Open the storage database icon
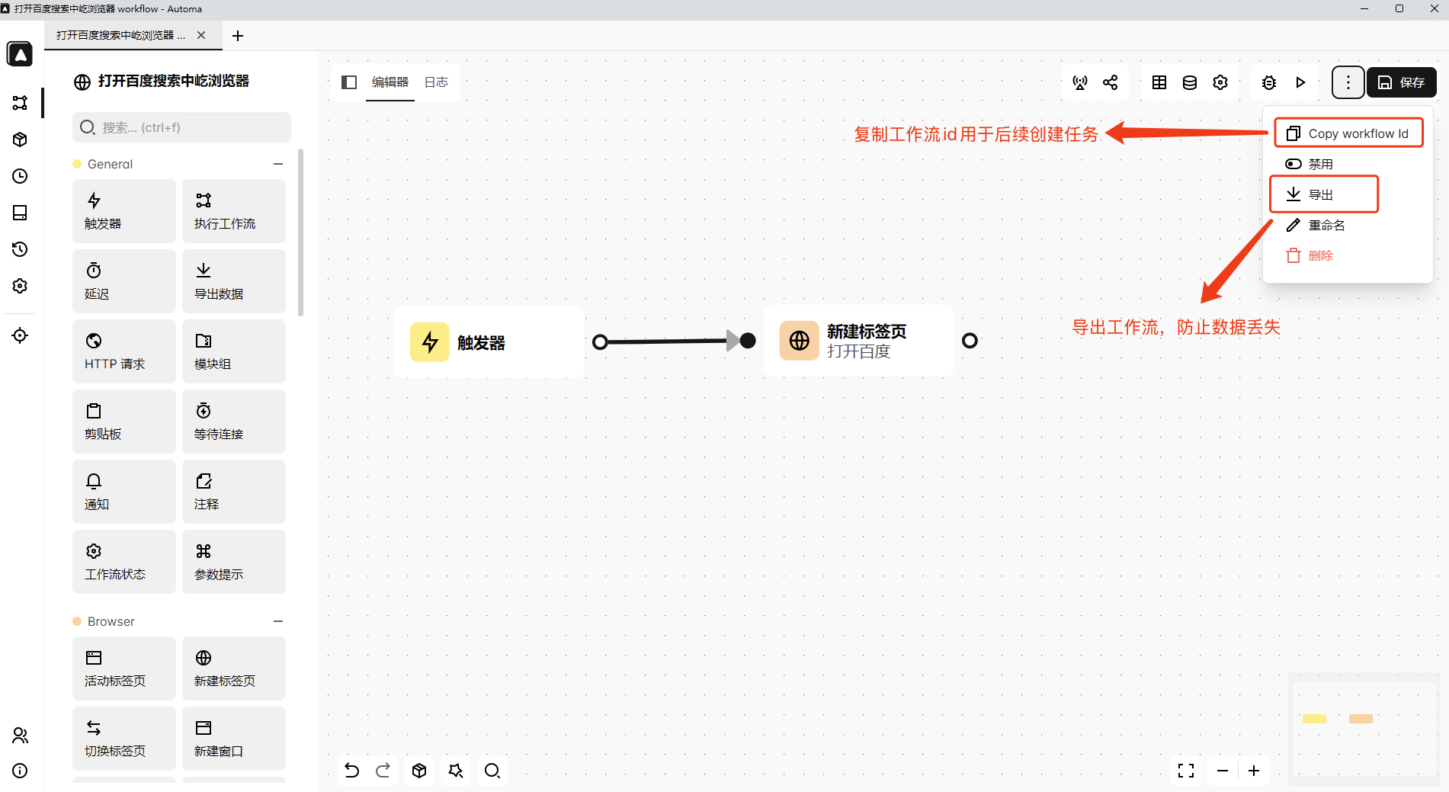Screen dimensions: 1449x792 coord(1189,82)
